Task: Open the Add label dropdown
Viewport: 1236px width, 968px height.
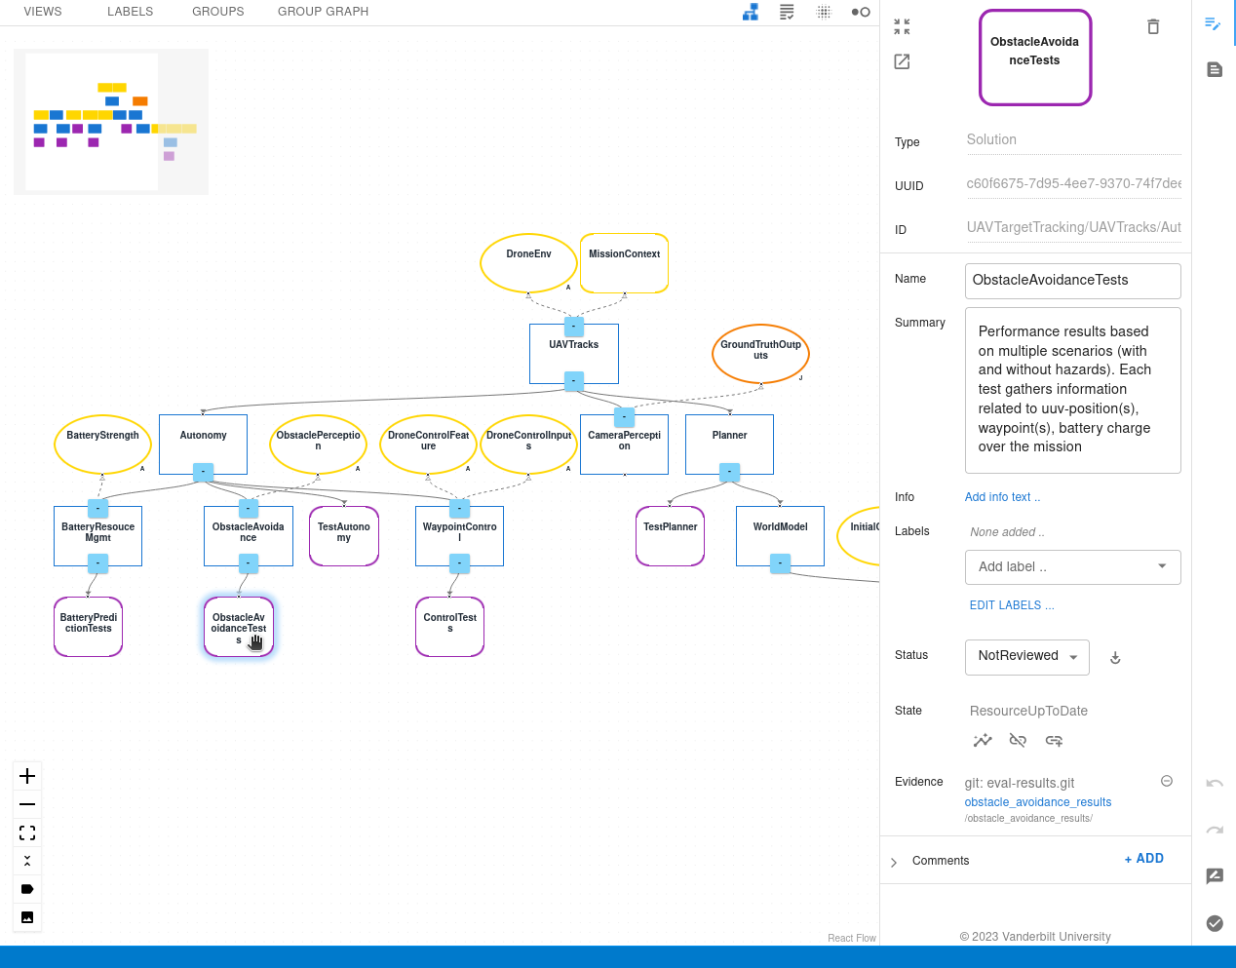Action: (x=1073, y=566)
